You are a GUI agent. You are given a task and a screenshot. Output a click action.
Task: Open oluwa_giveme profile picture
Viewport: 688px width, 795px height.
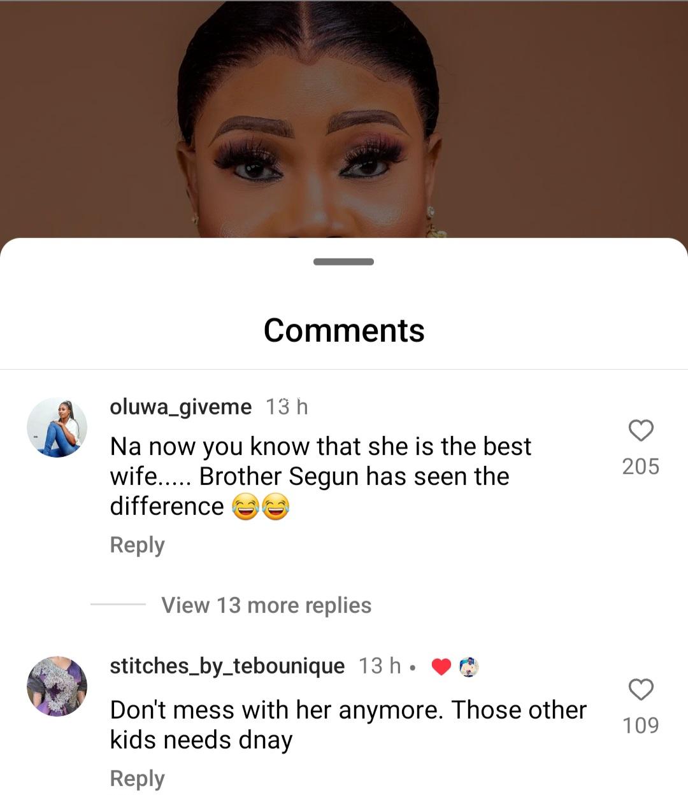coord(57,428)
